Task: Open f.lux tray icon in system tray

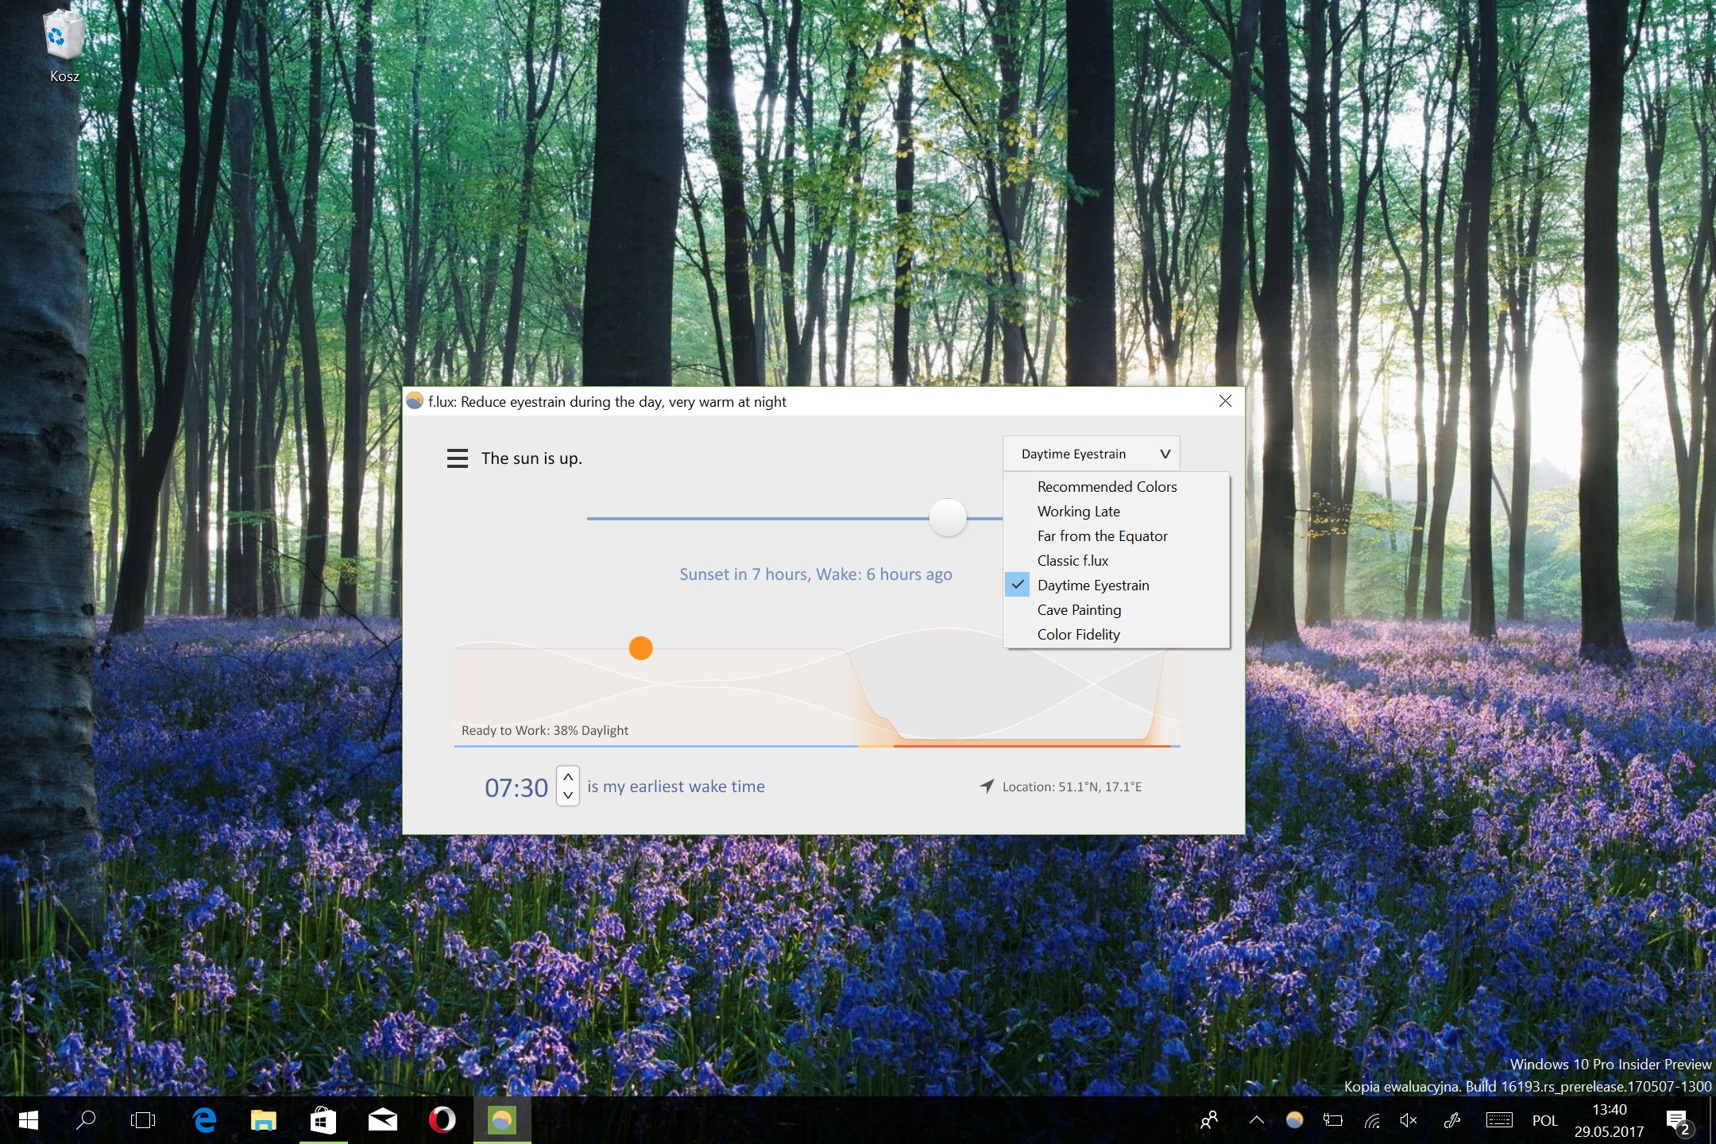Action: [1294, 1120]
